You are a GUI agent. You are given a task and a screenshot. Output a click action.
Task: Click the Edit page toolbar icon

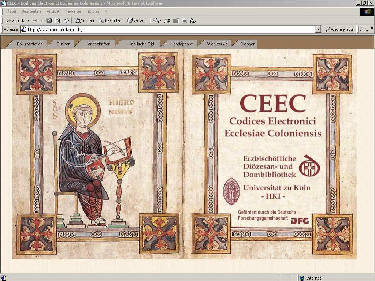[175, 21]
